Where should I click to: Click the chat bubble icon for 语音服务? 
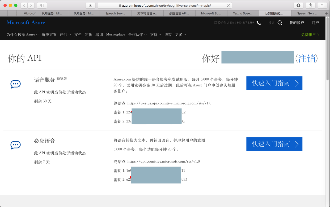tap(15, 84)
